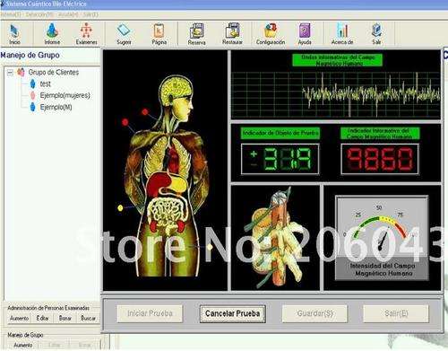Image resolution: width=448 pixels, height=351 pixels.
Task: Open the Informe toolbar icon
Action: click(x=52, y=34)
